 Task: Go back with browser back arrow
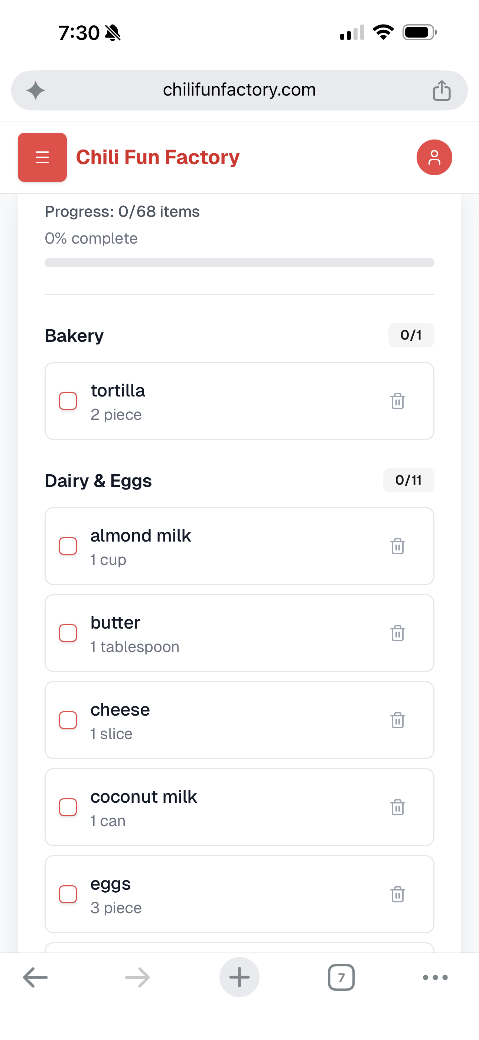(36, 978)
